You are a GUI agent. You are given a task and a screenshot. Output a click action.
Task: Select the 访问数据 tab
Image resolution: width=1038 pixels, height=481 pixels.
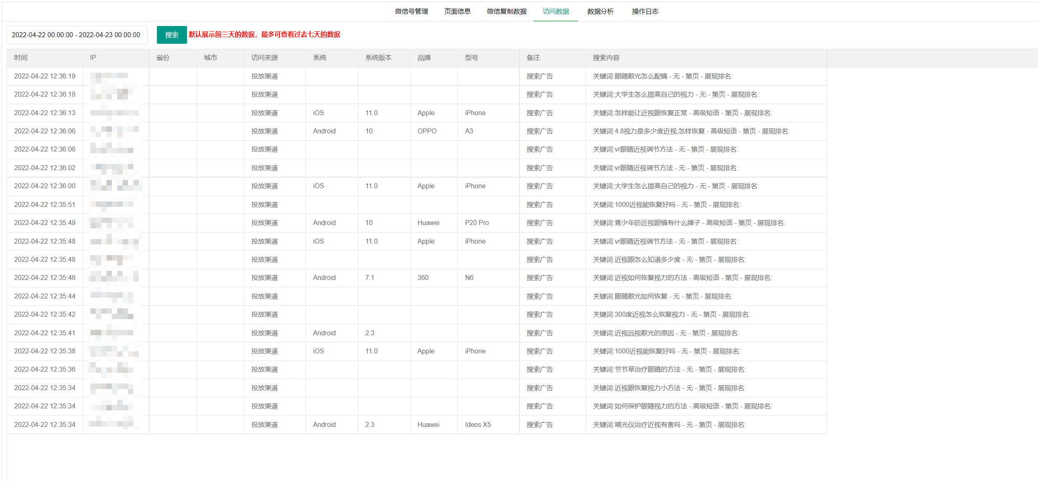555,12
